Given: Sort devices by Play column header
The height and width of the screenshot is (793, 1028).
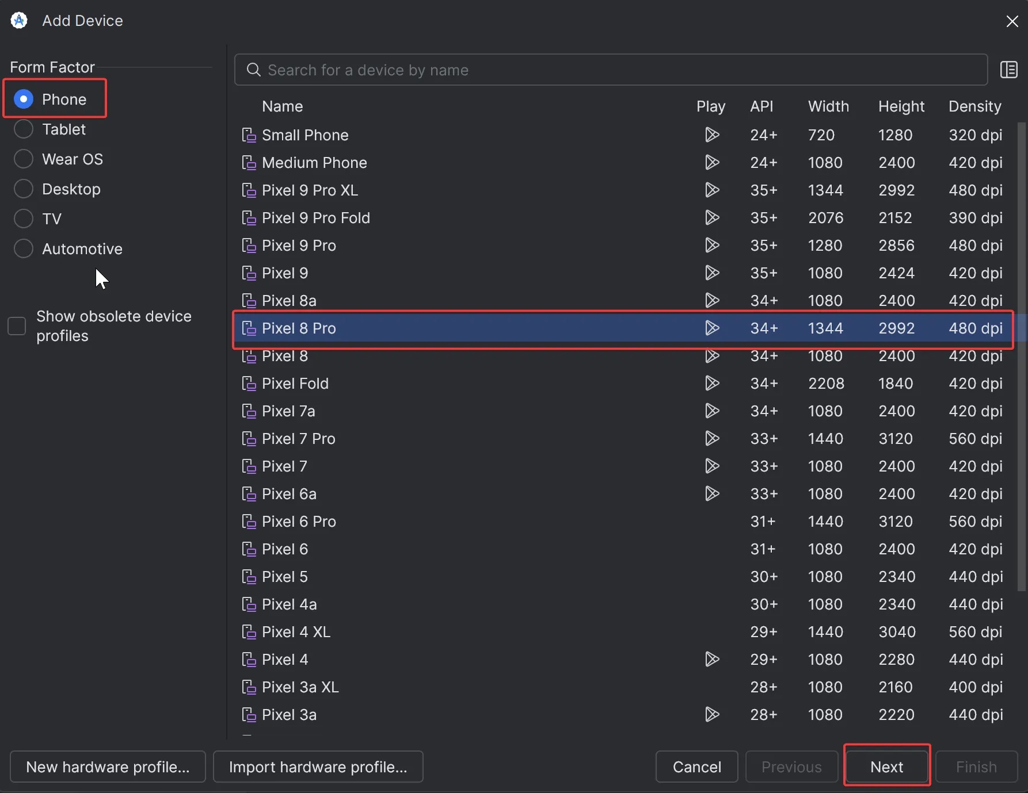Looking at the screenshot, I should pyautogui.click(x=711, y=106).
